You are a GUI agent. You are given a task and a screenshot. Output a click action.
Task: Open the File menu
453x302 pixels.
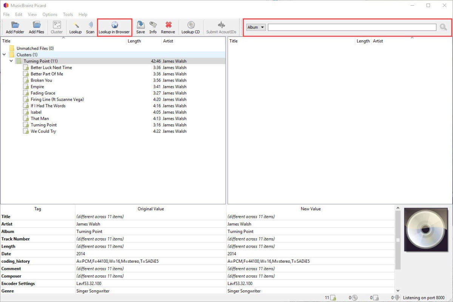6,14
